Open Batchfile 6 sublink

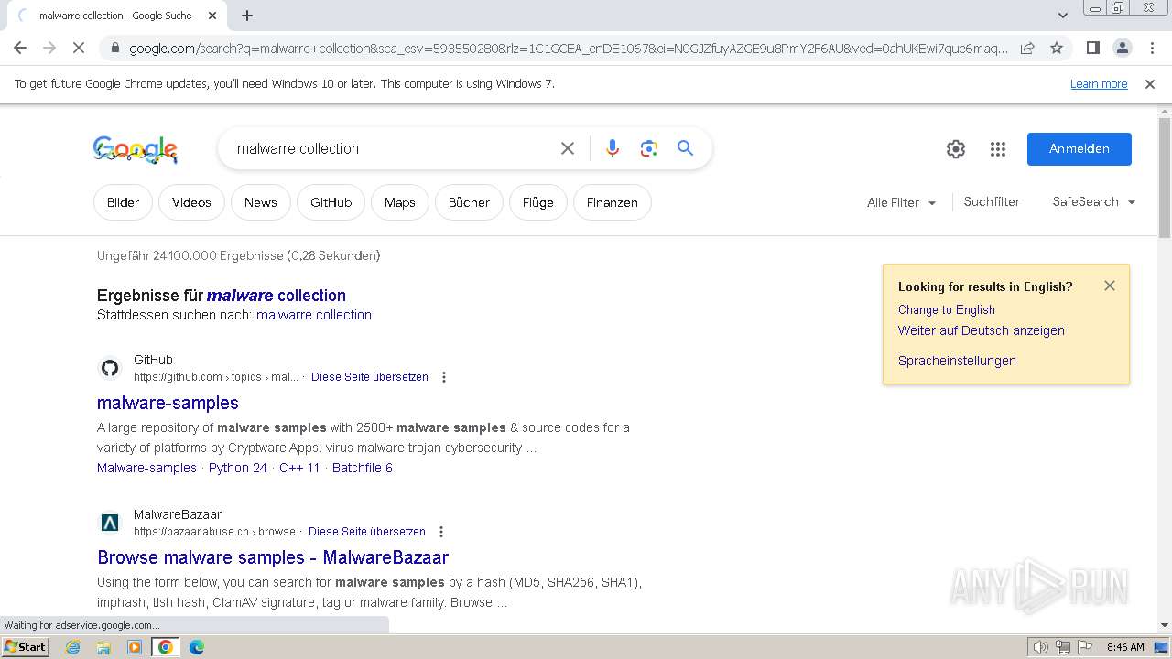point(363,468)
